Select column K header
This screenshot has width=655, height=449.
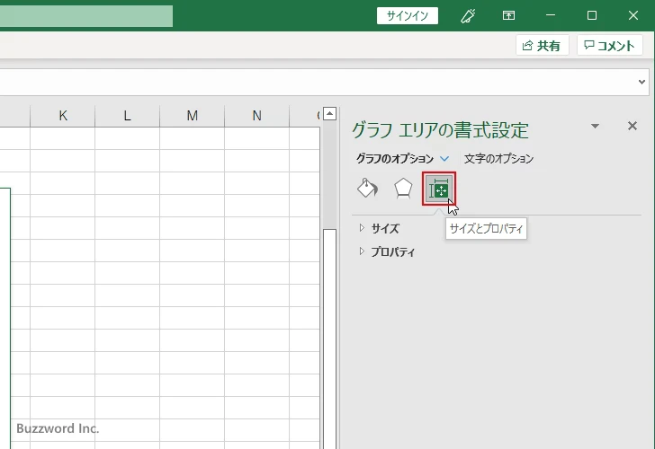click(x=63, y=116)
